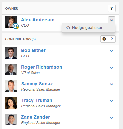Open Roger Richardson's dropdown arrow

[x=111, y=68]
